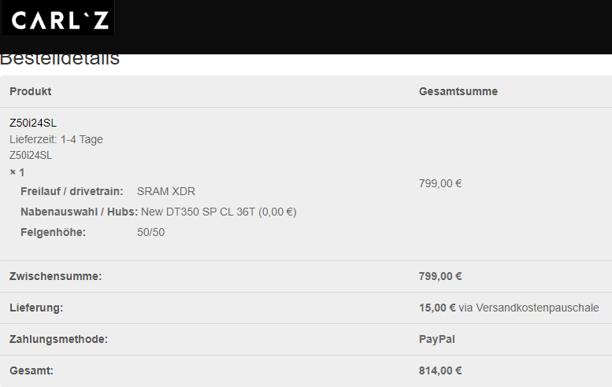Click the Felgenhöhe label

pyautogui.click(x=53, y=232)
